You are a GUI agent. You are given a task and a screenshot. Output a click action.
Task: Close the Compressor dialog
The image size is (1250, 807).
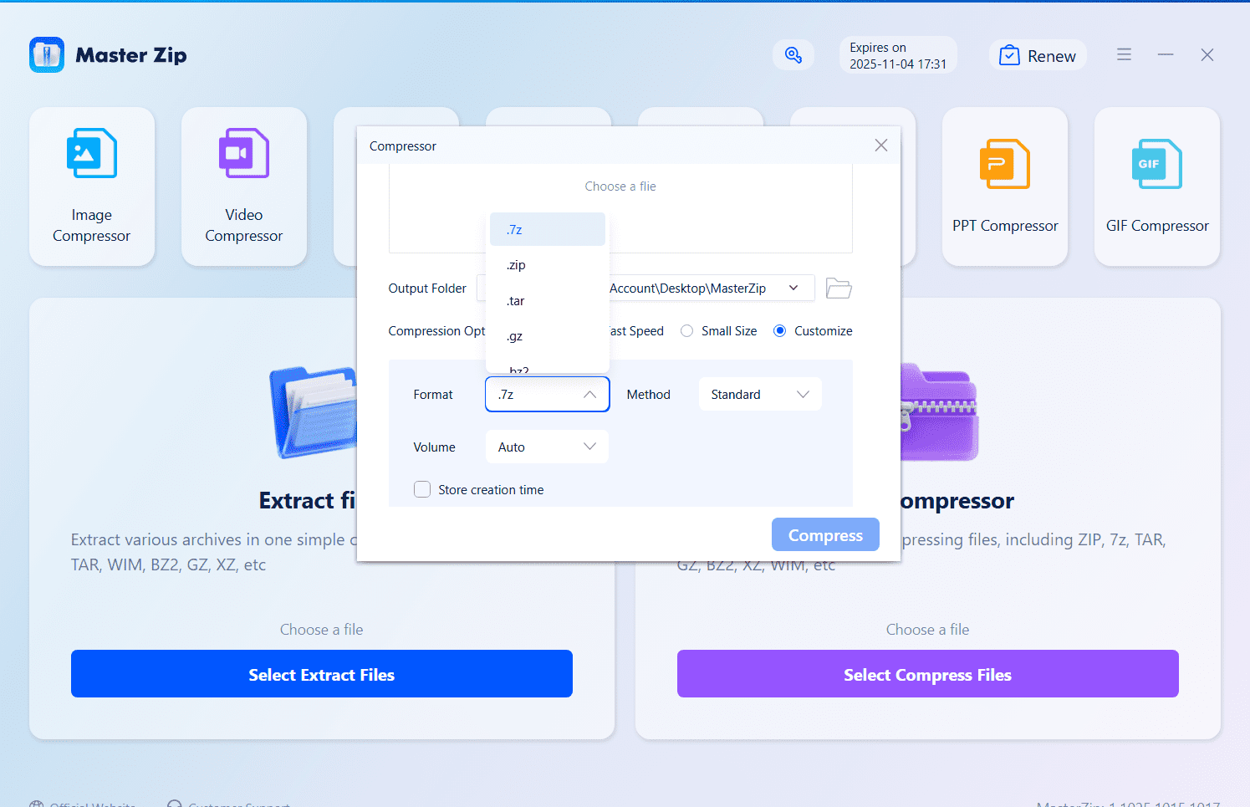pos(881,146)
